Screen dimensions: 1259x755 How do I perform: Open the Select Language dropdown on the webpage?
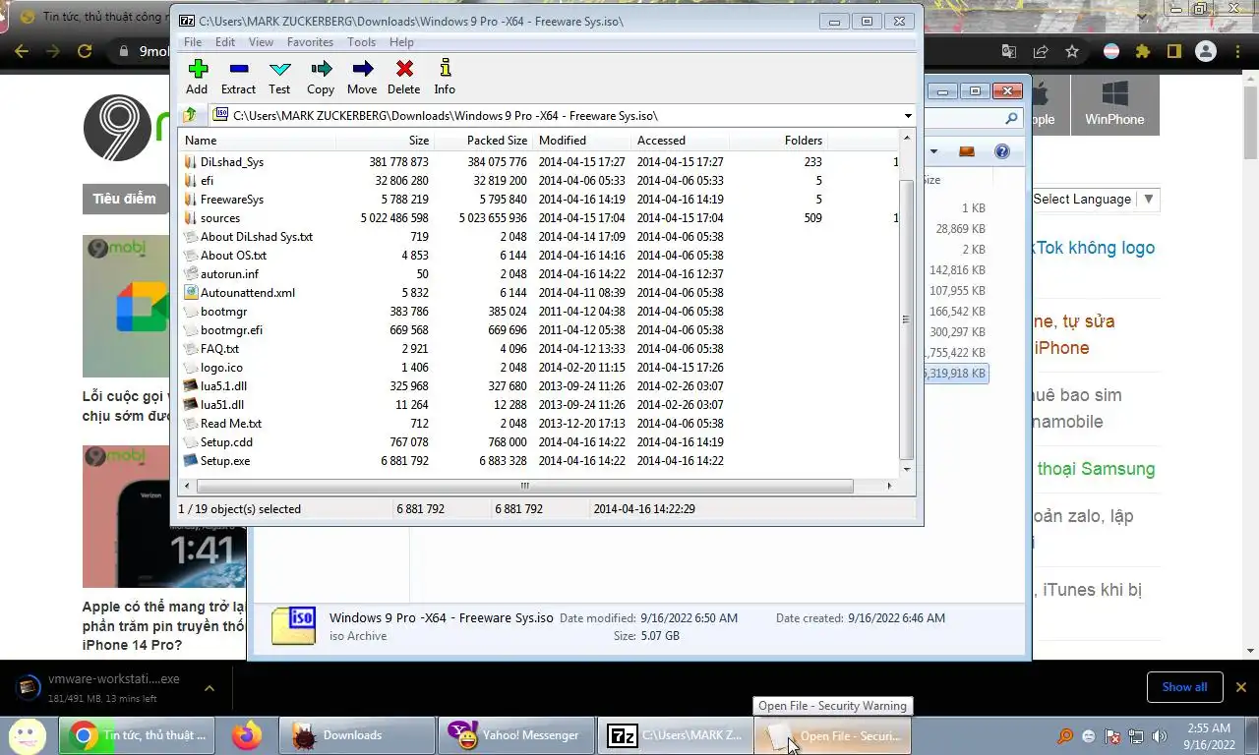tap(1094, 199)
